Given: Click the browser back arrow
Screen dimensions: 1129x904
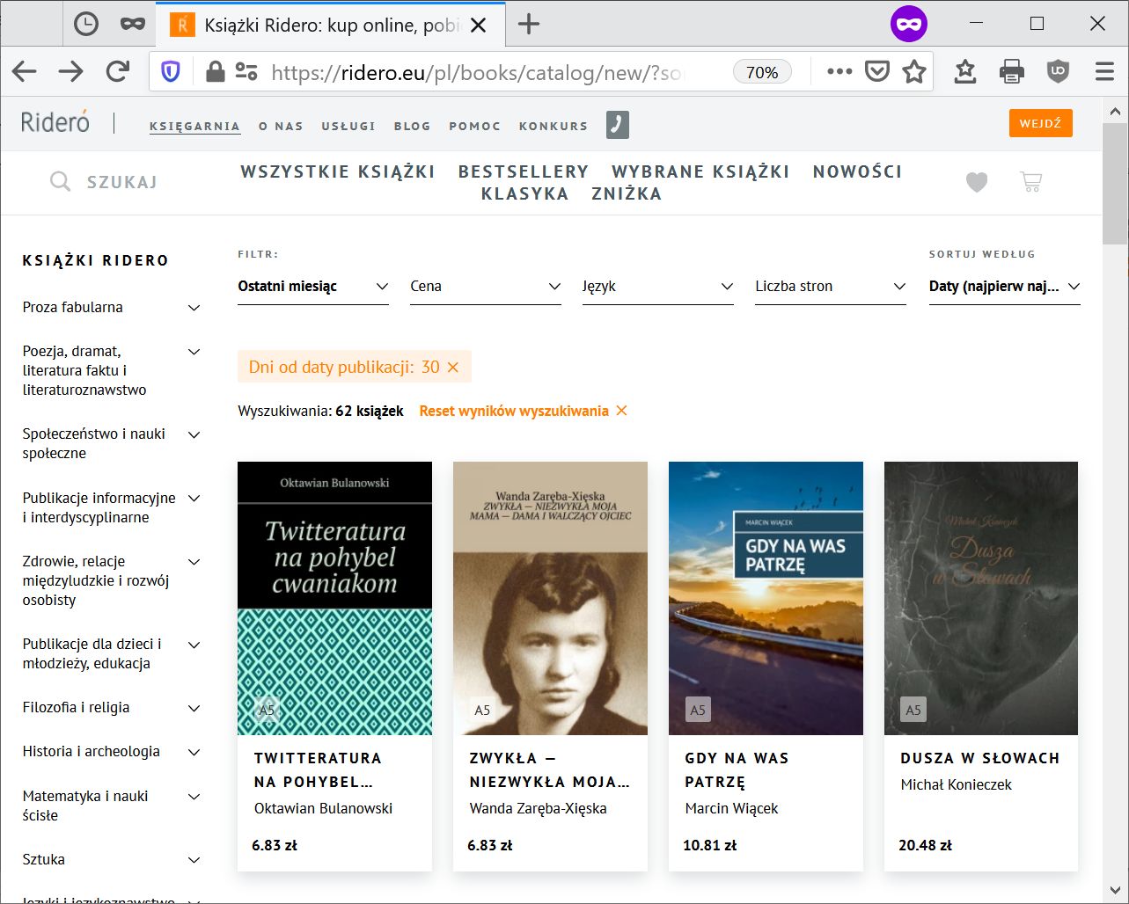Looking at the screenshot, I should pos(25,72).
